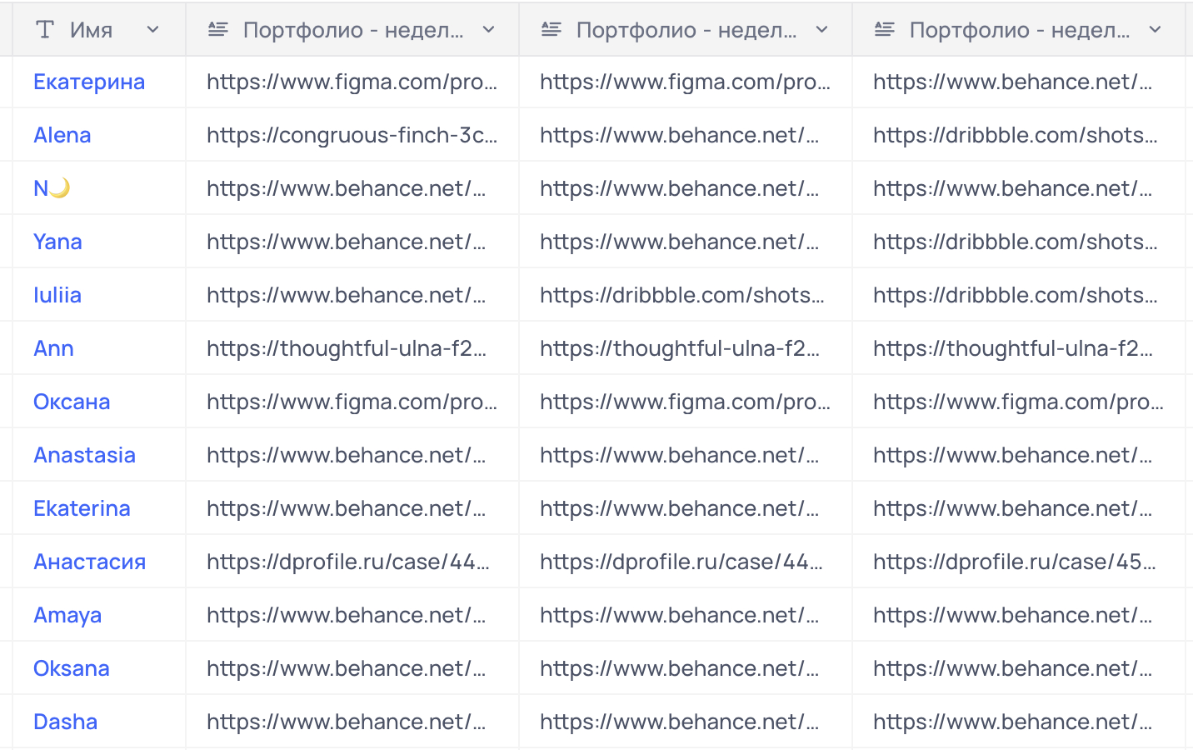Select Iuliia's dribbble URL in middle Портфолио column

[x=686, y=295]
